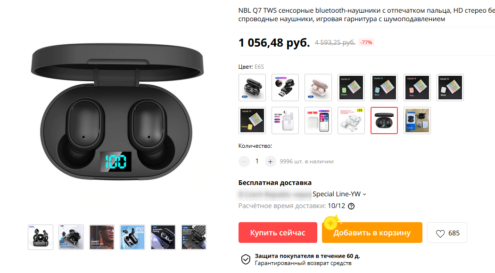Choose the inpods 12 Yellow variant
The height and width of the screenshot is (273, 495).
(x=252, y=120)
